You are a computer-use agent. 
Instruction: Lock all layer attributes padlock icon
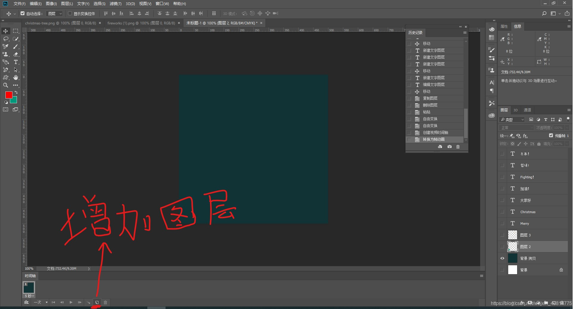539,144
